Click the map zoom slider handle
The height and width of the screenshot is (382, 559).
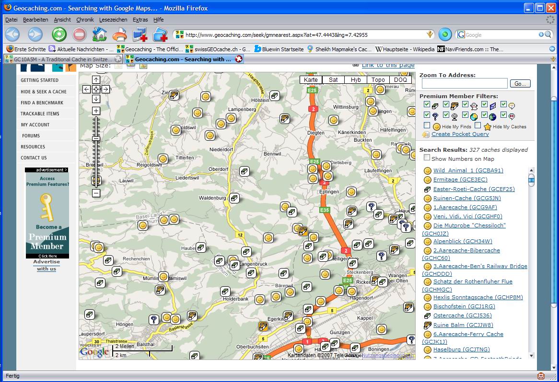(x=96, y=139)
